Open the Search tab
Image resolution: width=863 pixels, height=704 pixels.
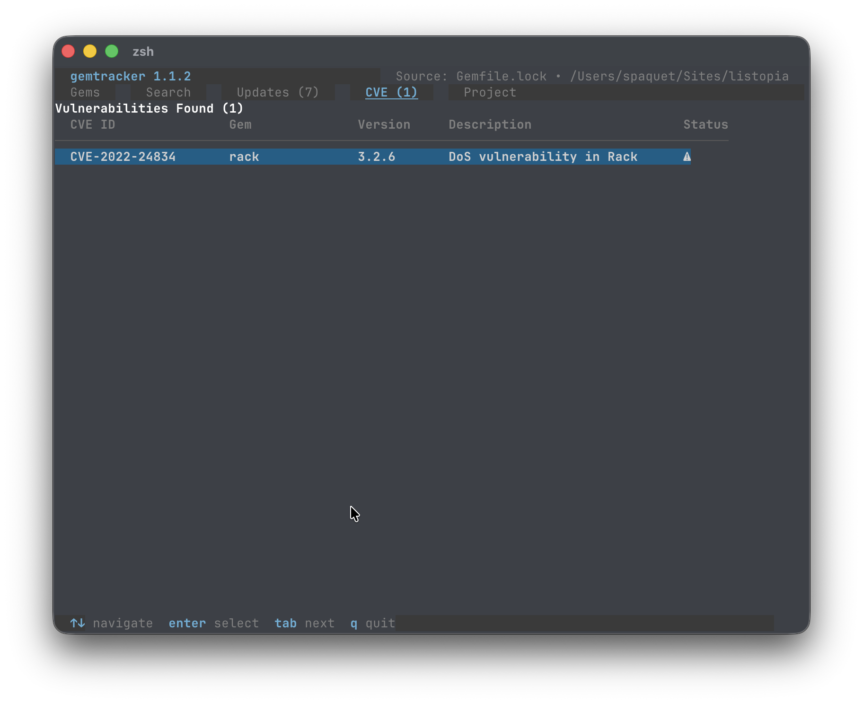(x=168, y=92)
